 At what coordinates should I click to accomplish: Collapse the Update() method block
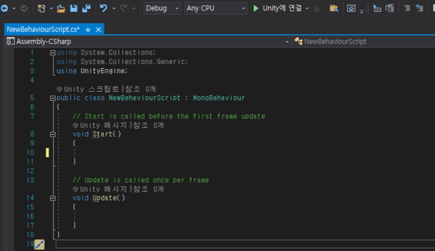tap(53, 198)
